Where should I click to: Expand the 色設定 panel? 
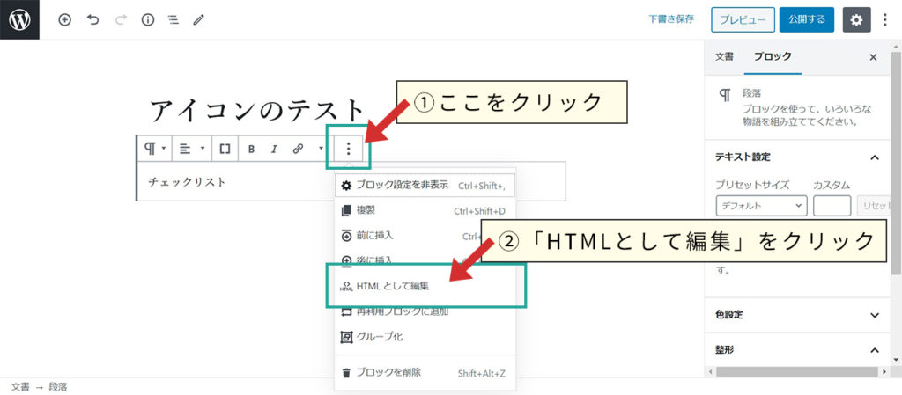click(x=797, y=315)
